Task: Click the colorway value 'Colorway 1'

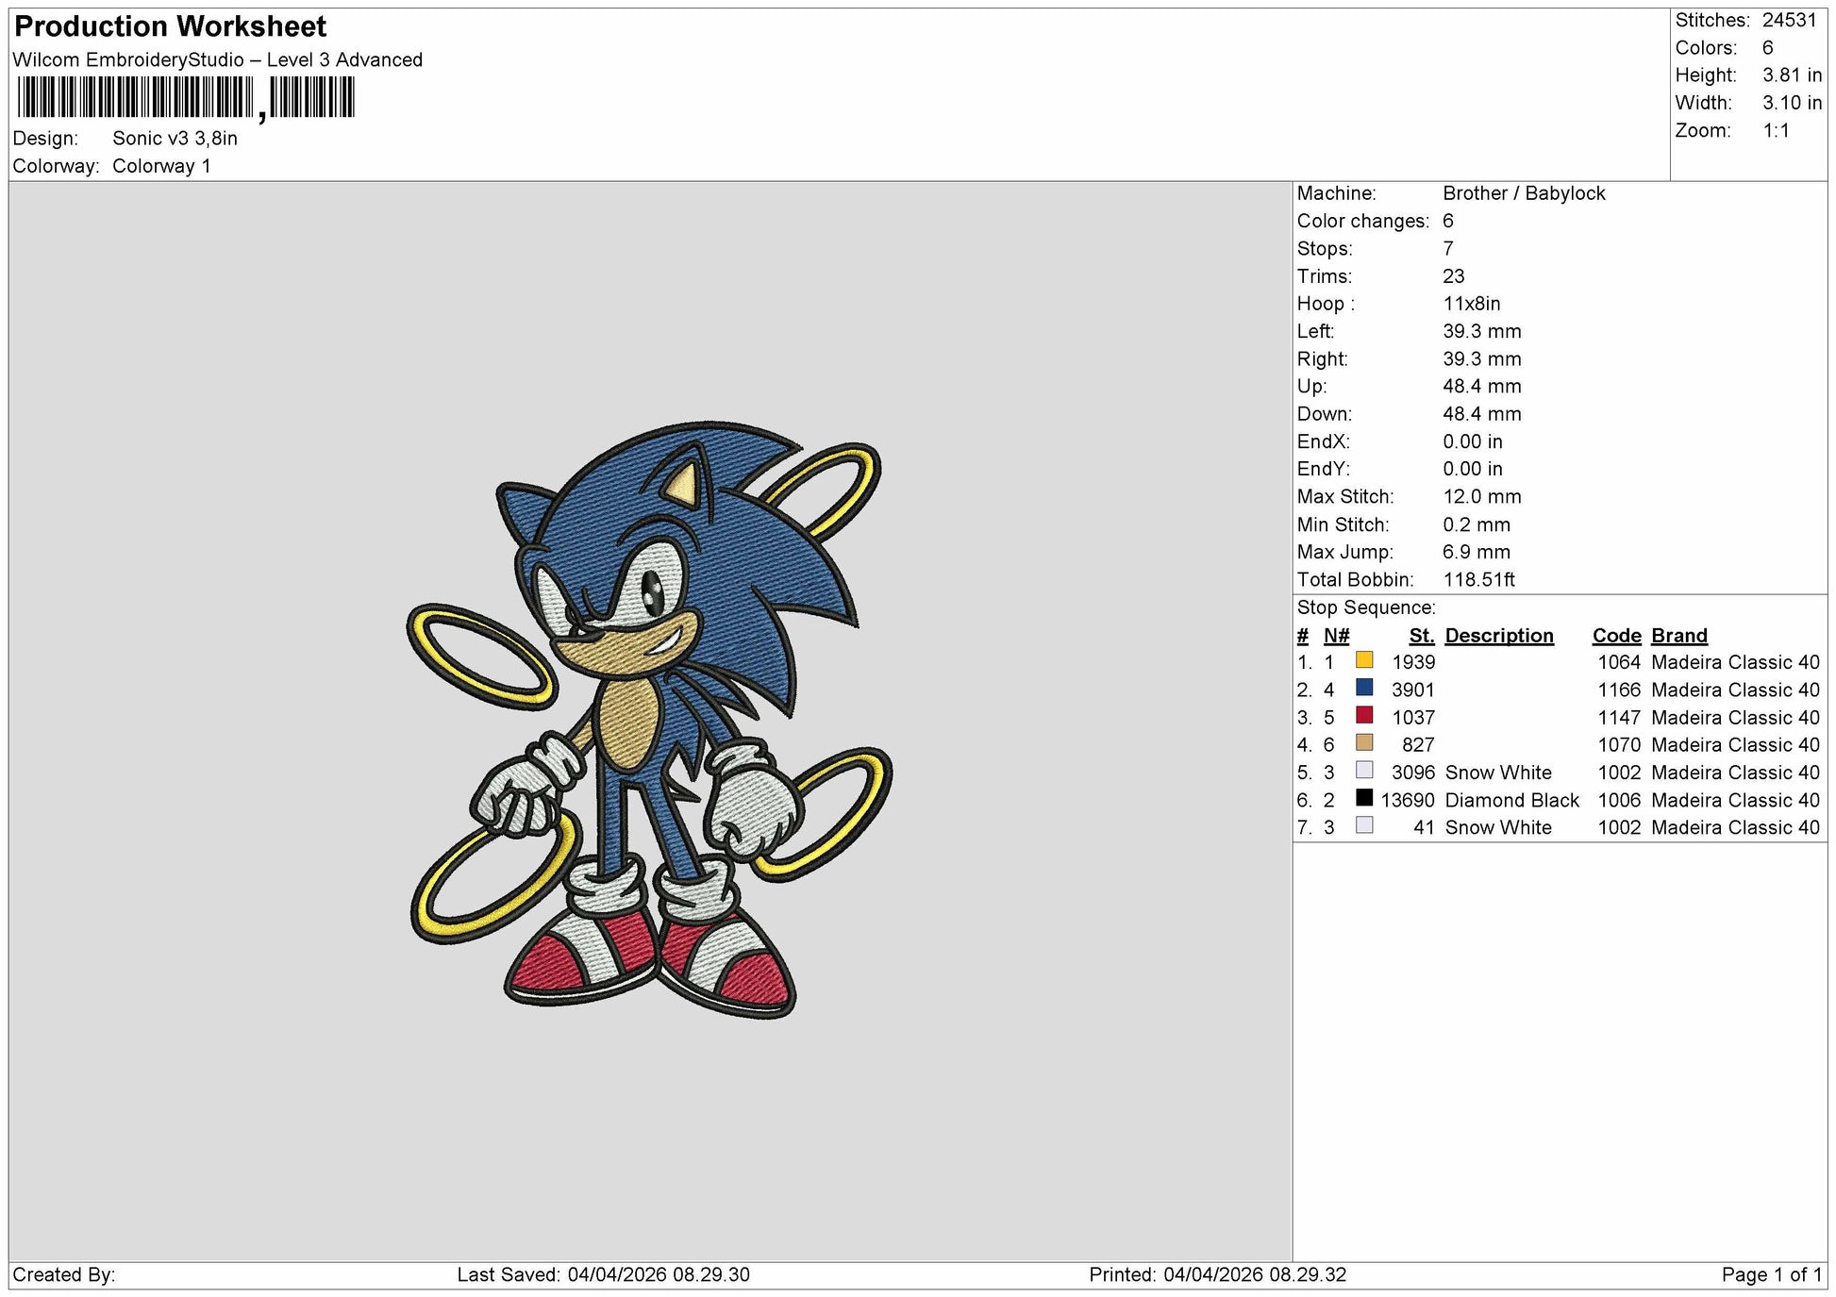Action: point(161,166)
